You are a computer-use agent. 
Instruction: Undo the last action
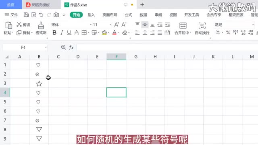pyautogui.click(x=41, y=15)
